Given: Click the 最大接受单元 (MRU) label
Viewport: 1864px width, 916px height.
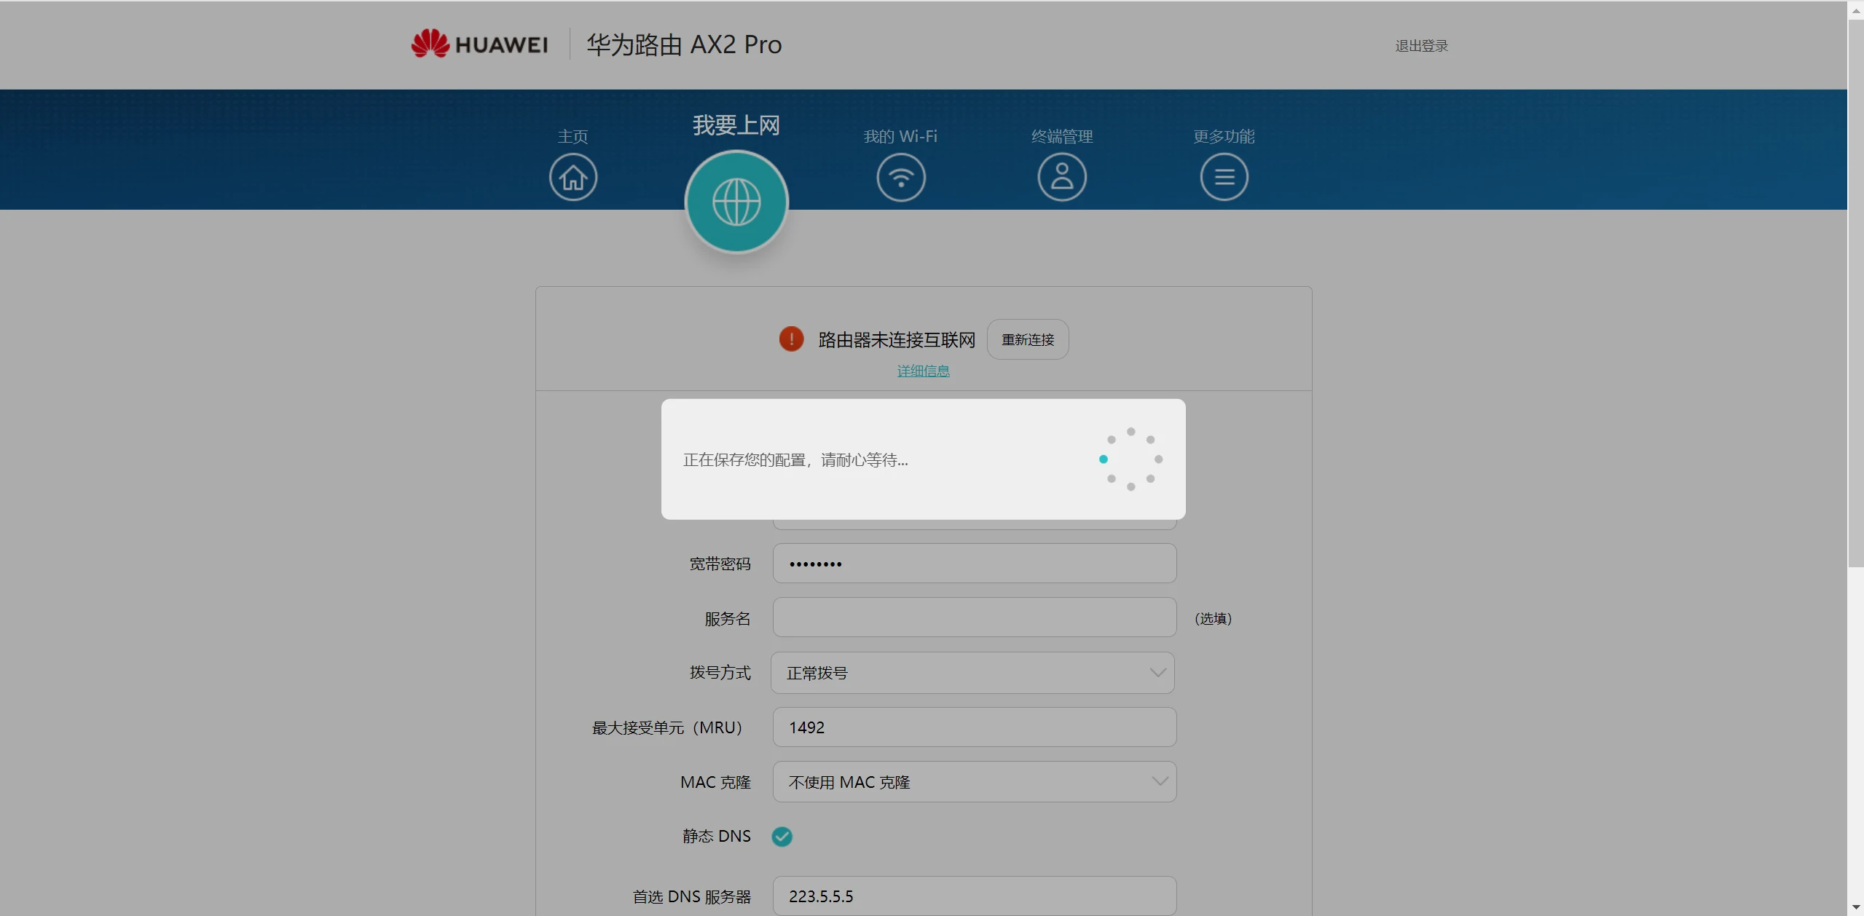Looking at the screenshot, I should point(667,728).
